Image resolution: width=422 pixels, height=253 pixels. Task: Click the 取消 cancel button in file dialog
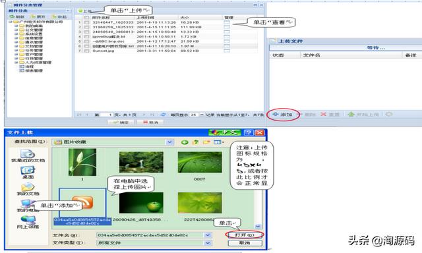pos(245,242)
